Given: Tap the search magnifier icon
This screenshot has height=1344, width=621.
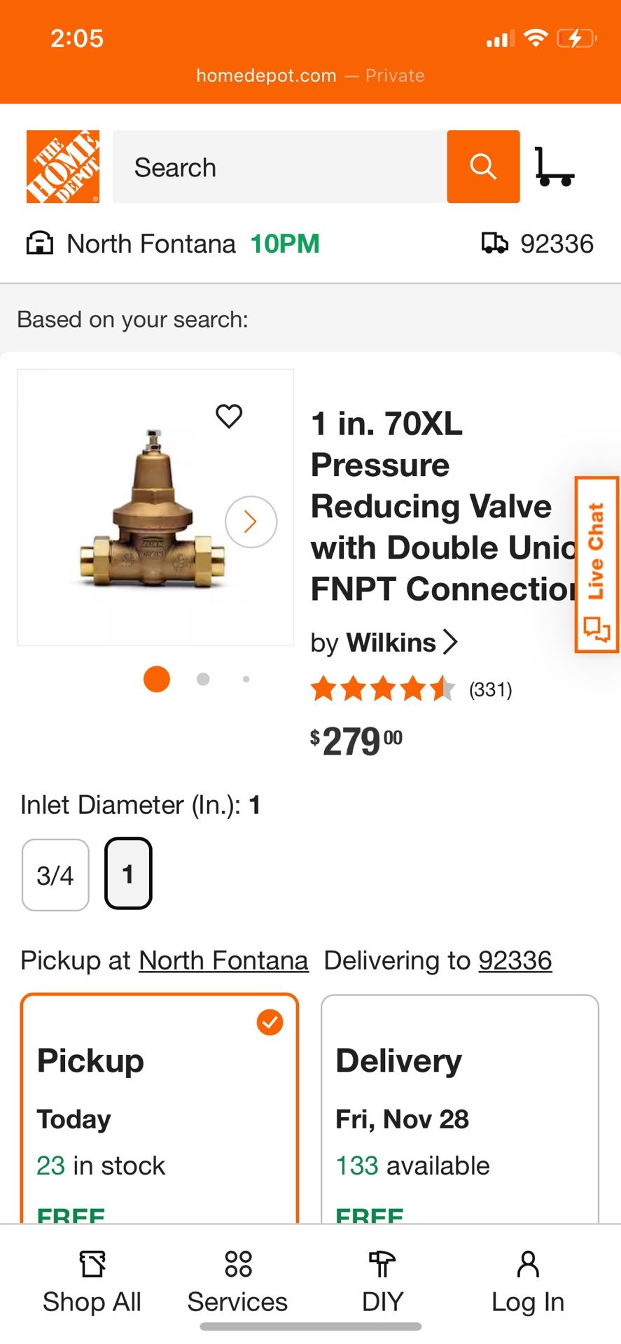Looking at the screenshot, I should (482, 167).
